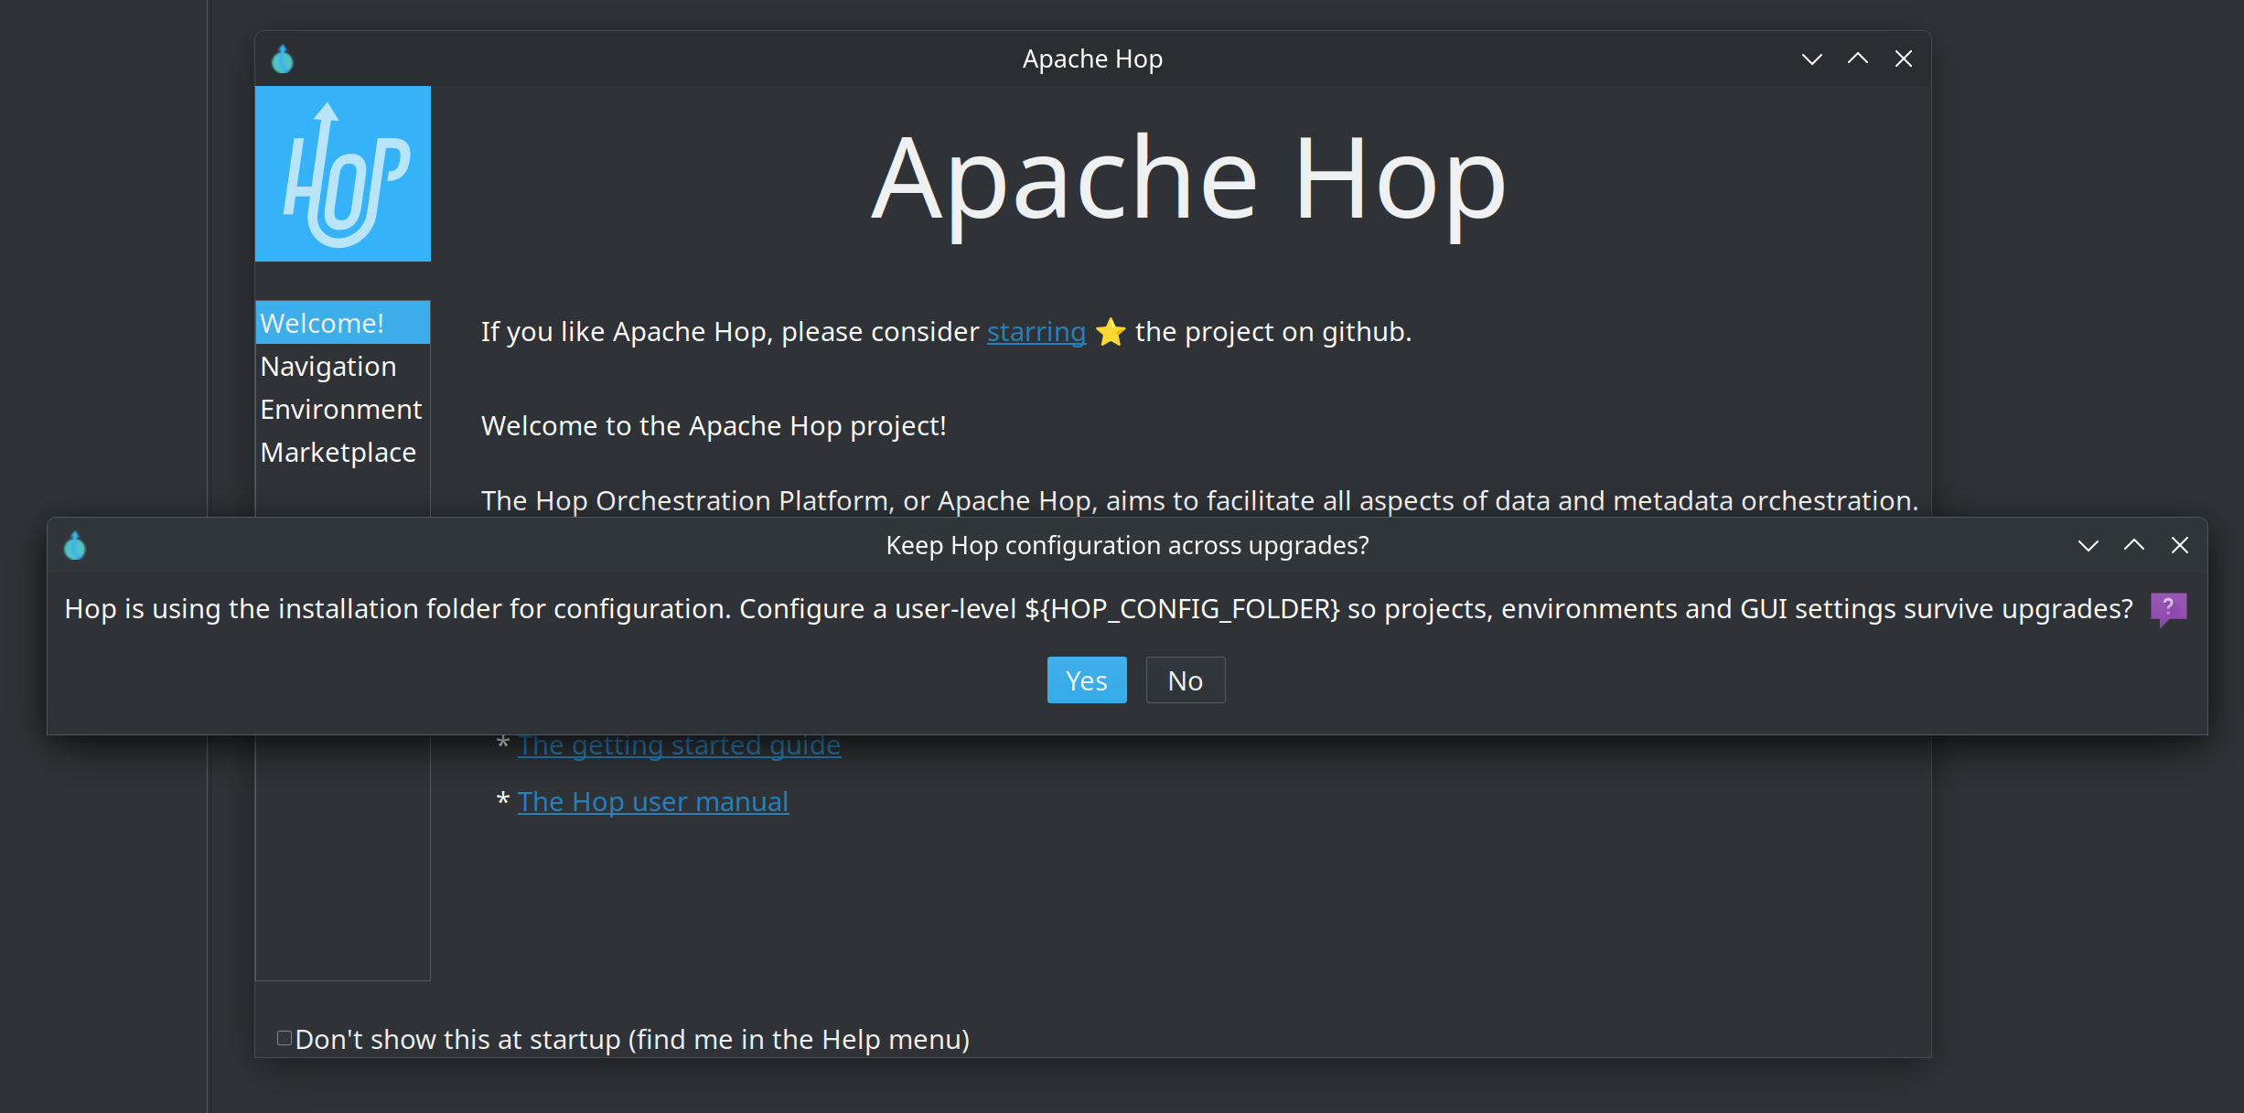
Task: Maximize the configuration dialog
Action: tap(2134, 546)
